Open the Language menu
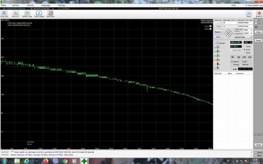The image size is (263, 164). click(x=45, y=5)
